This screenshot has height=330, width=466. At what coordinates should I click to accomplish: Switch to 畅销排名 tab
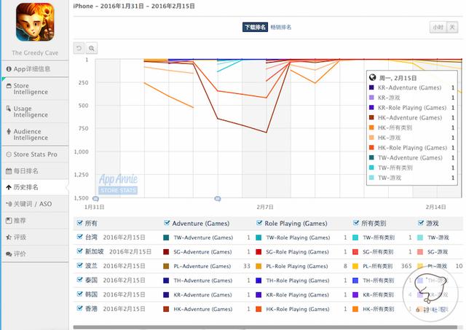281,27
